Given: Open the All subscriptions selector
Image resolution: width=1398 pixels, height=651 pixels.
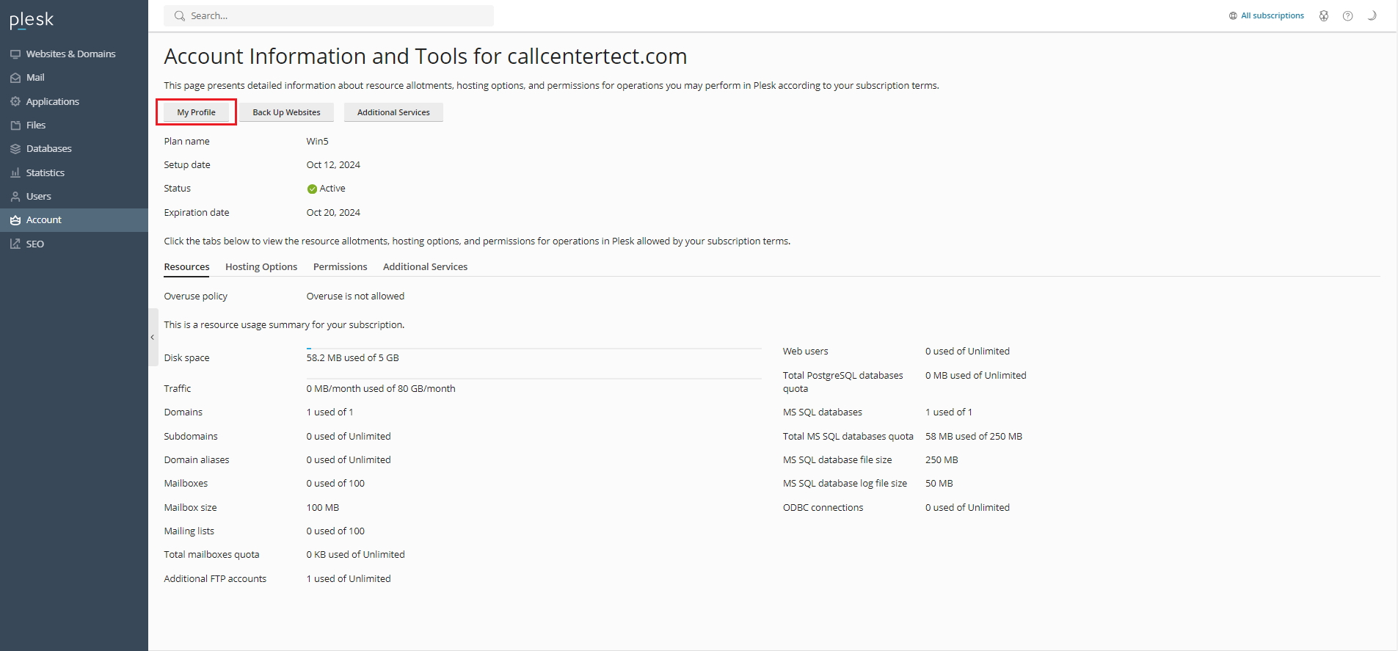Looking at the screenshot, I should 1267,16.
